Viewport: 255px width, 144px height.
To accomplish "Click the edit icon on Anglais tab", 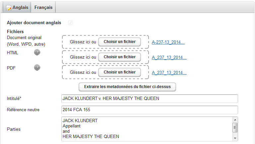I will click(x=9, y=8).
